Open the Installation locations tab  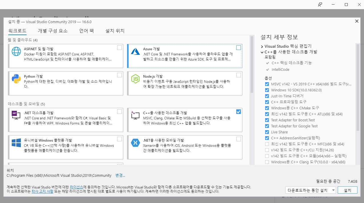[115, 31]
